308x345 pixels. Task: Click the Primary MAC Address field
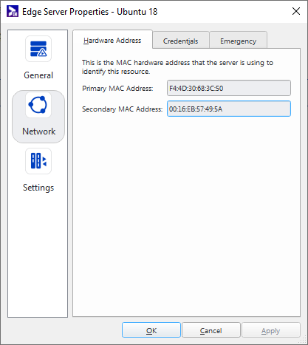[x=229, y=88]
